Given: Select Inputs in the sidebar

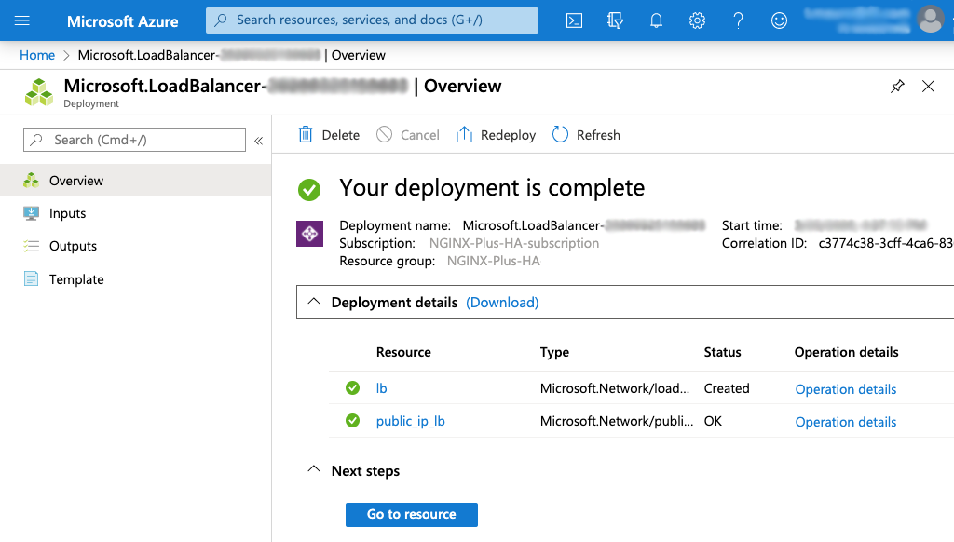Looking at the screenshot, I should pyautogui.click(x=67, y=213).
